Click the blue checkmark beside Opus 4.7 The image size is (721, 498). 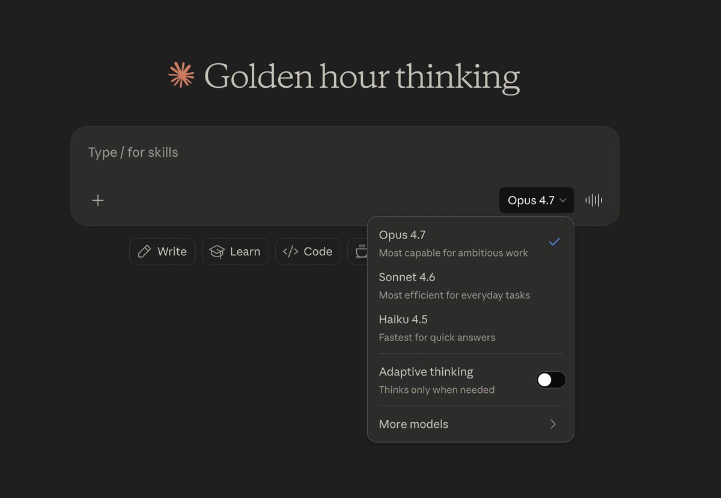point(555,241)
